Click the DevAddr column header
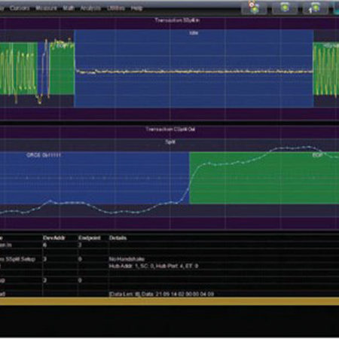 (x=54, y=238)
